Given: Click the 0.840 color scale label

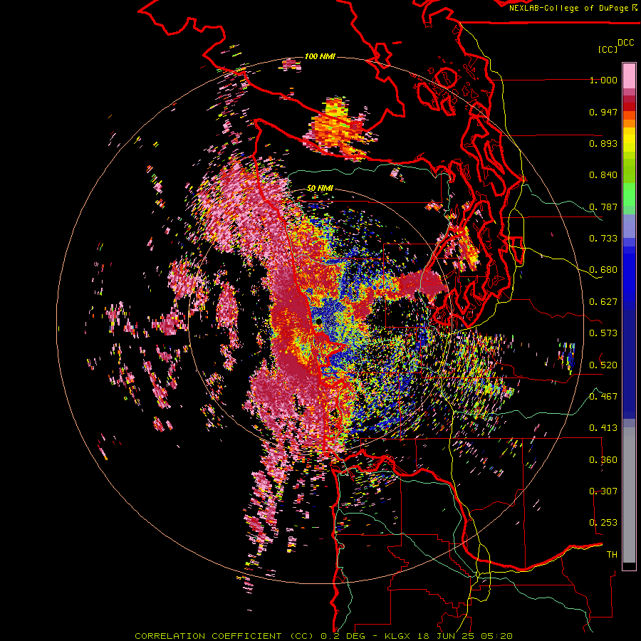Looking at the screenshot, I should (603, 175).
